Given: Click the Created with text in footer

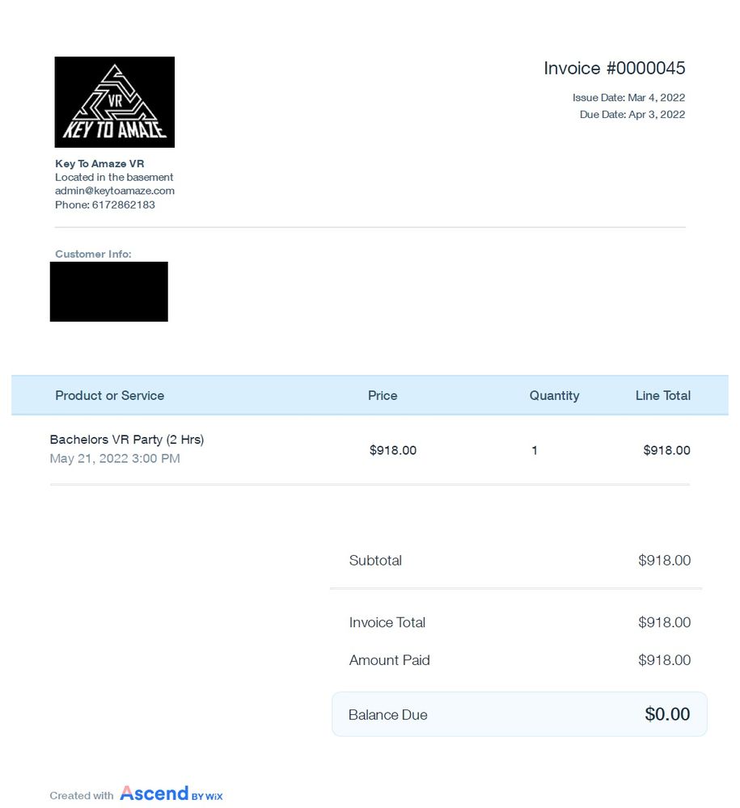Looking at the screenshot, I should point(82,796).
